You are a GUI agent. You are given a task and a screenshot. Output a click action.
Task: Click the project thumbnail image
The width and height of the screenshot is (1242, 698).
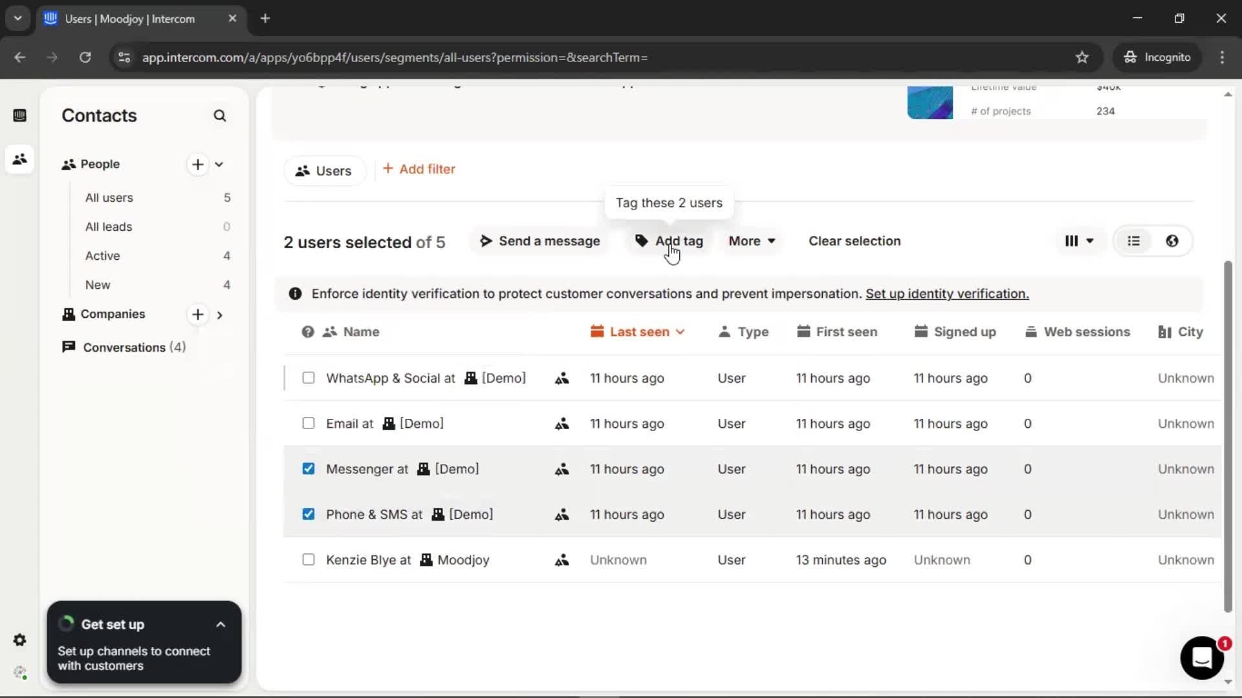pos(930,102)
